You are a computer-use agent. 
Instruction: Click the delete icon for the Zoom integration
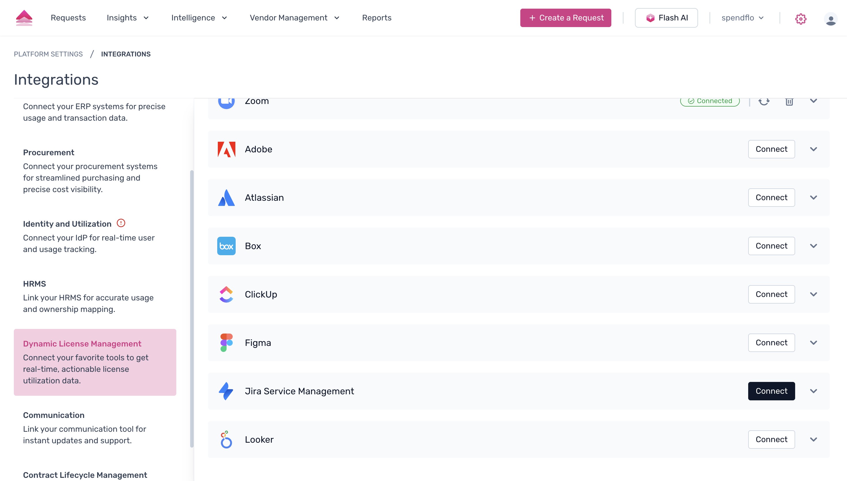(x=789, y=102)
